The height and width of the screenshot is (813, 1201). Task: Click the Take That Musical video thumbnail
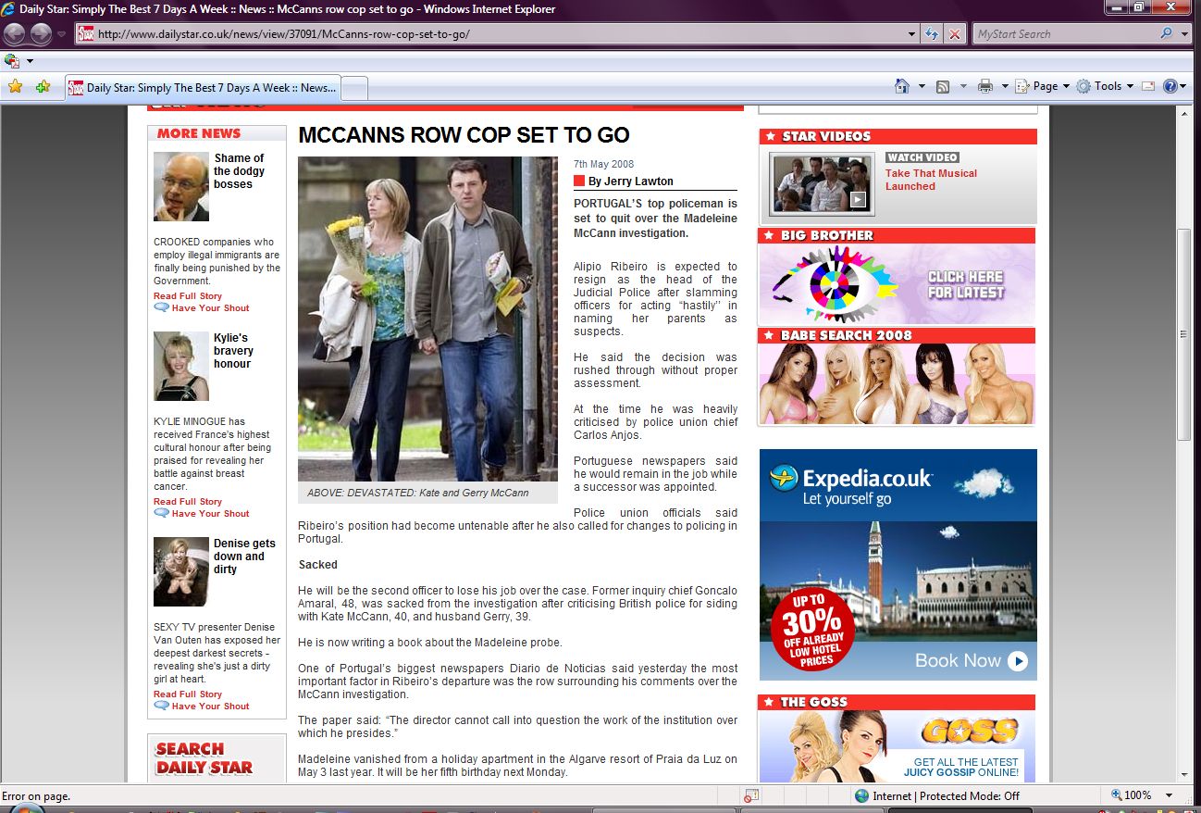[x=822, y=183]
